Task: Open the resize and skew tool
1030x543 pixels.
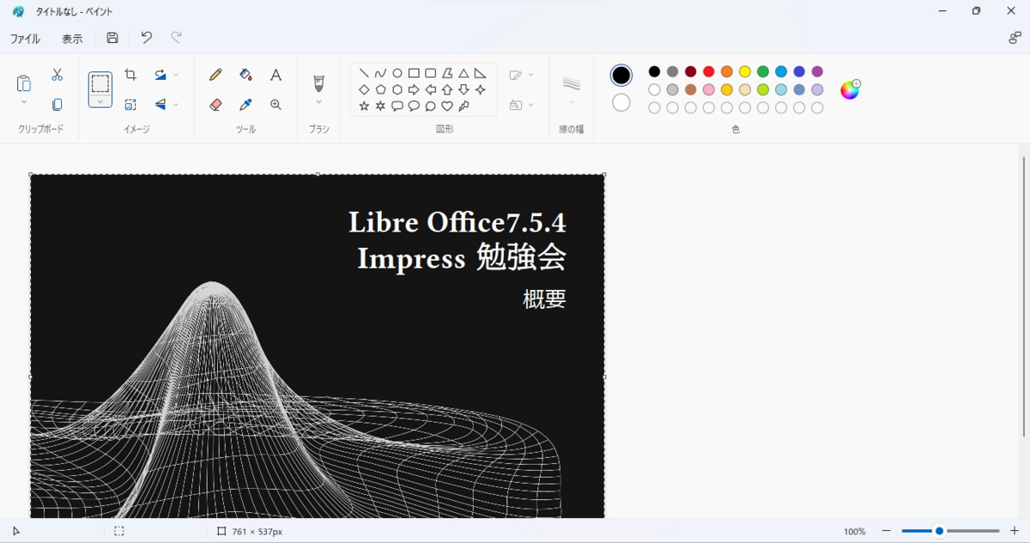Action: point(130,105)
